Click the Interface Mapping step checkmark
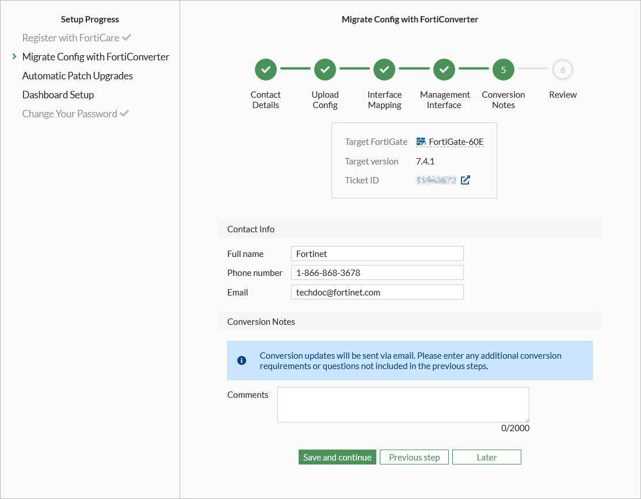 384,70
